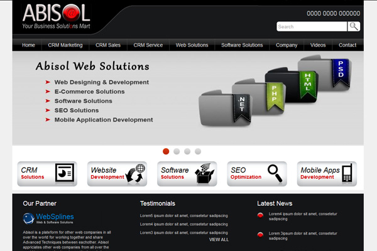Image resolution: width=377 pixels, height=251 pixels.
Task: Click the HTML folder image
Action: click(x=292, y=85)
